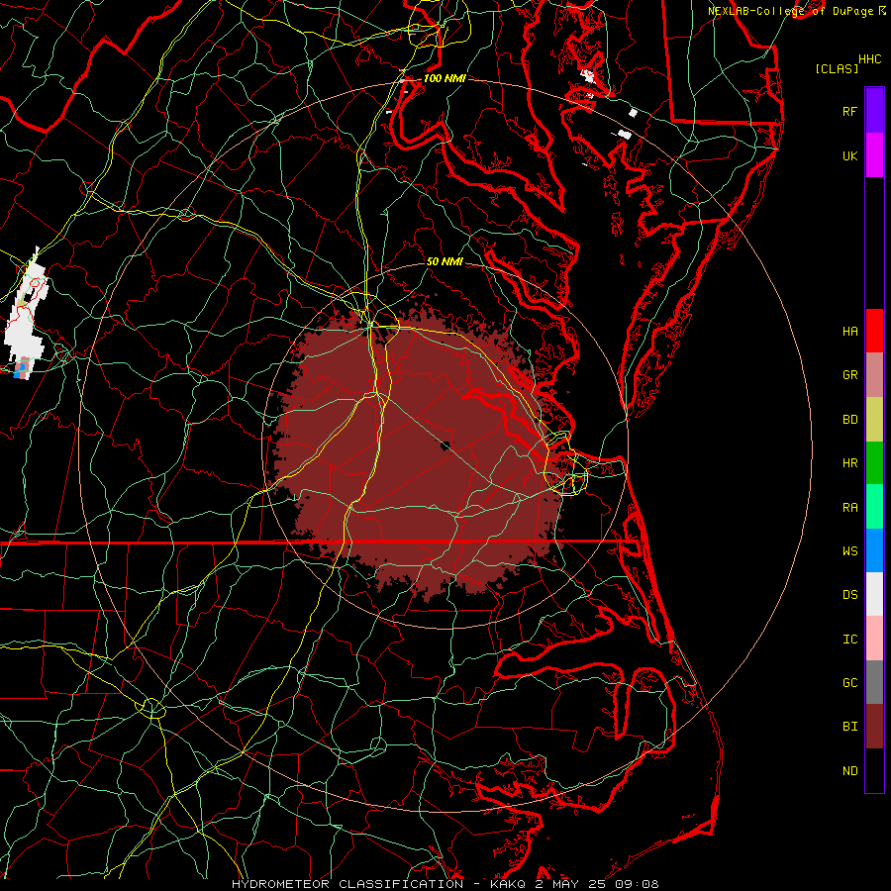Click the BD legend label
This screenshot has width=891, height=891.
[849, 420]
